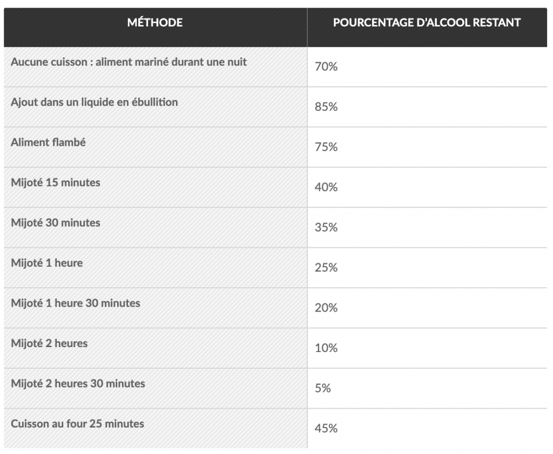Click the MÉTHODE column header
Image resolution: width=553 pixels, height=454 pixels.
coord(155,23)
